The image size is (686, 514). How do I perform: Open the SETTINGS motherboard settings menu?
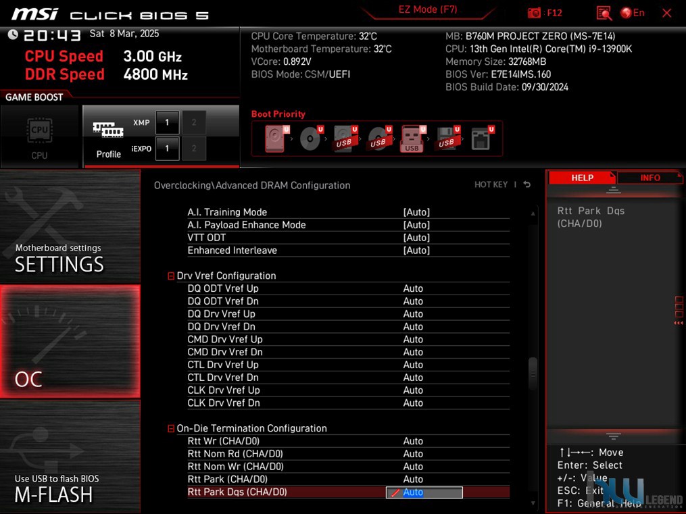click(x=70, y=226)
